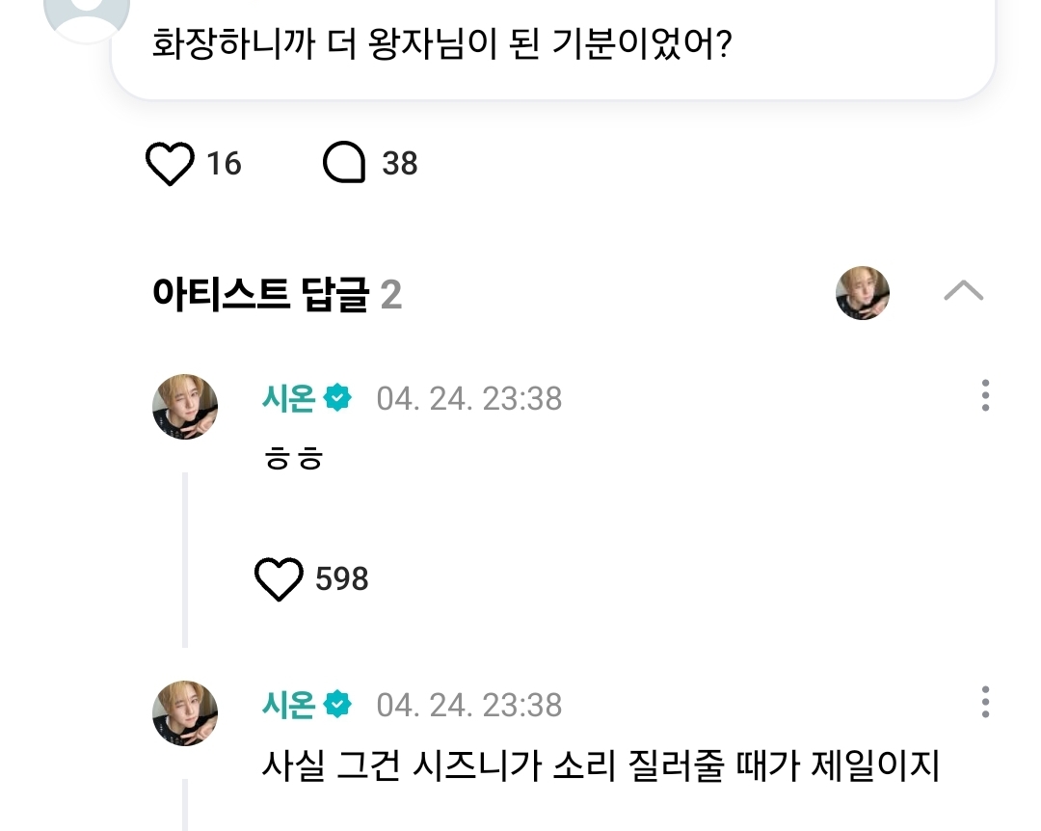Click the verified badge on the first 시온 reply
Image resolution: width=1041 pixels, height=831 pixels.
pyautogui.click(x=337, y=398)
